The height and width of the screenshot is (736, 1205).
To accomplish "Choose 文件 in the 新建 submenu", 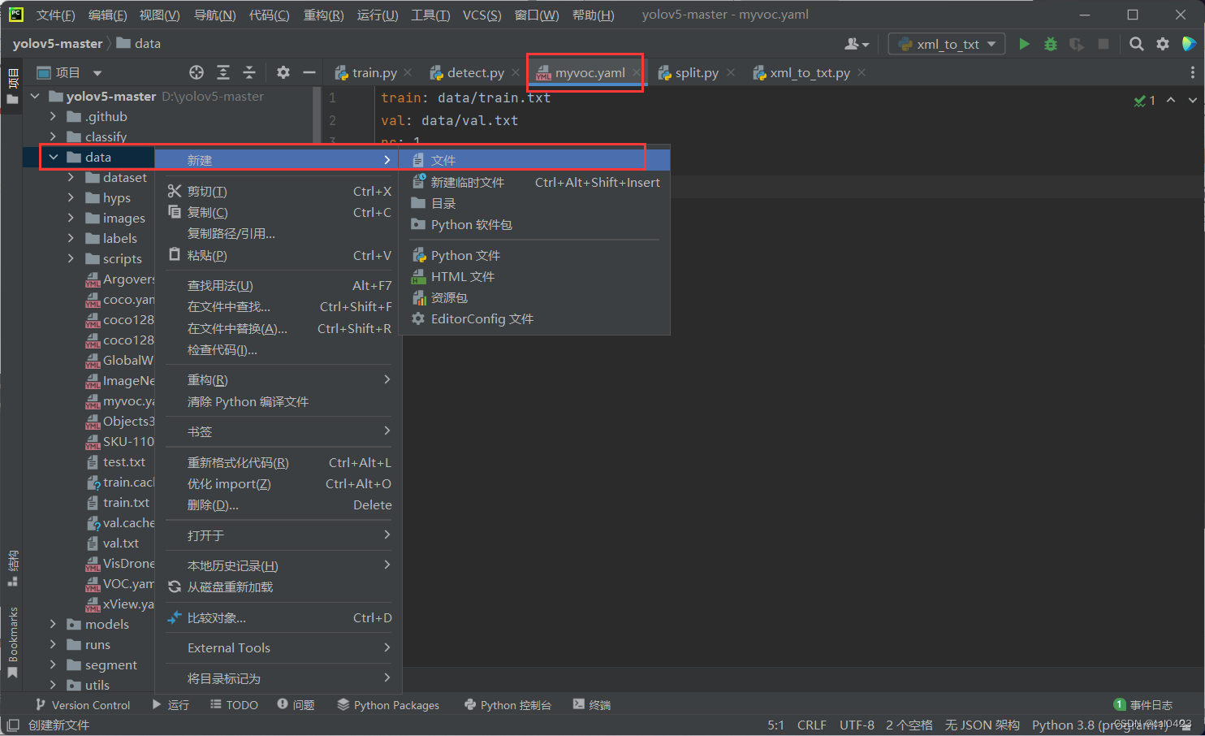I will pos(534,160).
